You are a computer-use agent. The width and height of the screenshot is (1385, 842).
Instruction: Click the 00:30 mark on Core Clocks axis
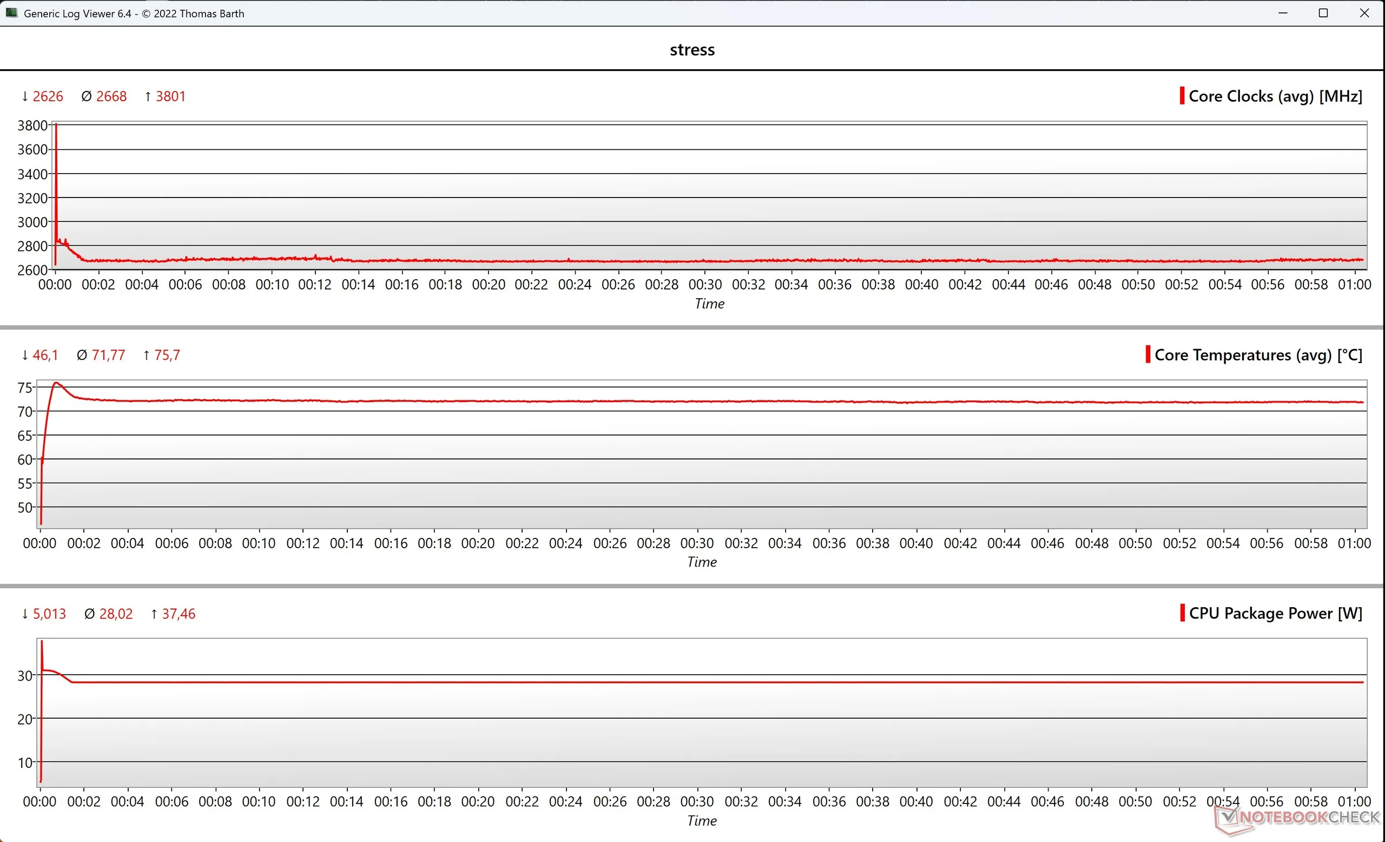[705, 285]
